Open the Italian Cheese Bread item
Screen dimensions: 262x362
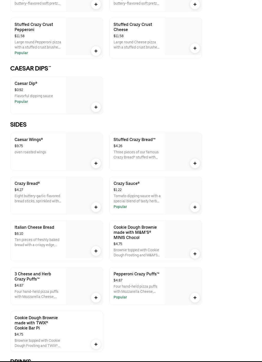click(x=34, y=227)
